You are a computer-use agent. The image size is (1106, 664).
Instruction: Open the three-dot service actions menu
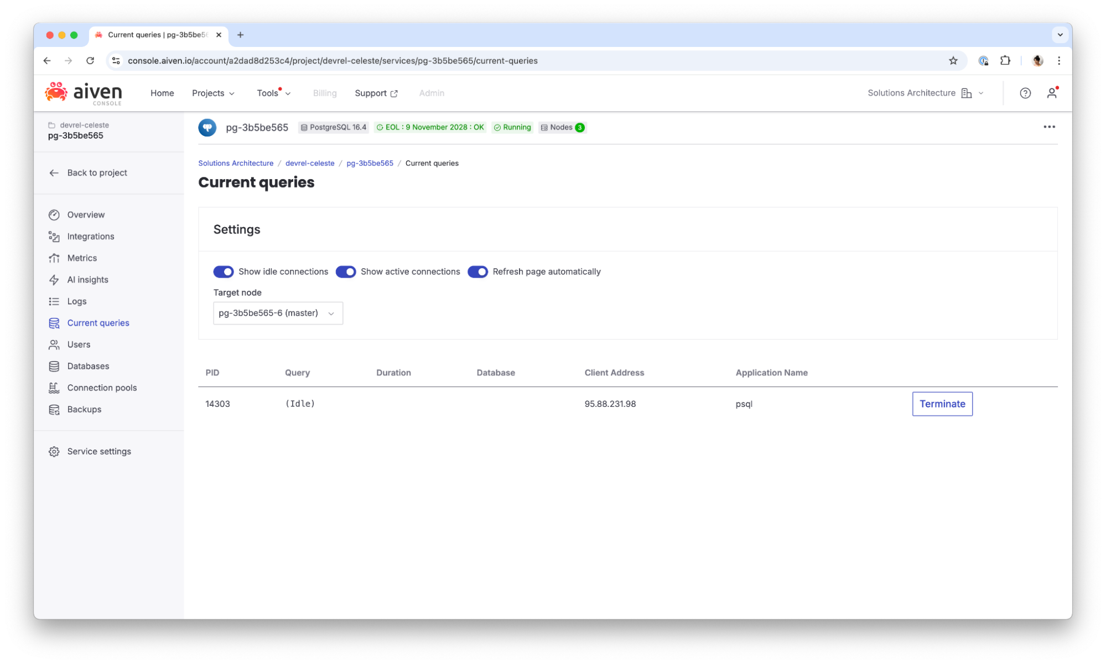(x=1049, y=127)
